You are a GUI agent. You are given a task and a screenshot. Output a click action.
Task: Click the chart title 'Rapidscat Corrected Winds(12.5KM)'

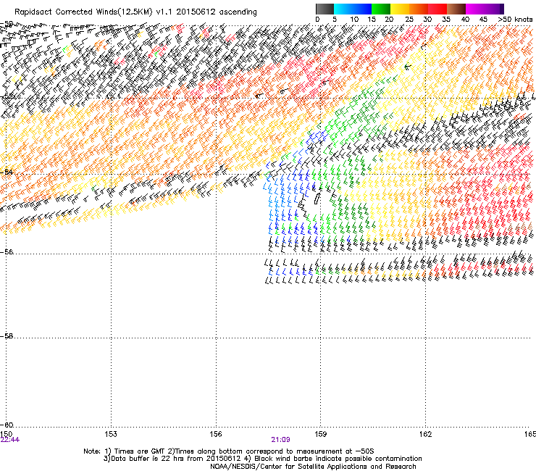[x=83, y=12]
